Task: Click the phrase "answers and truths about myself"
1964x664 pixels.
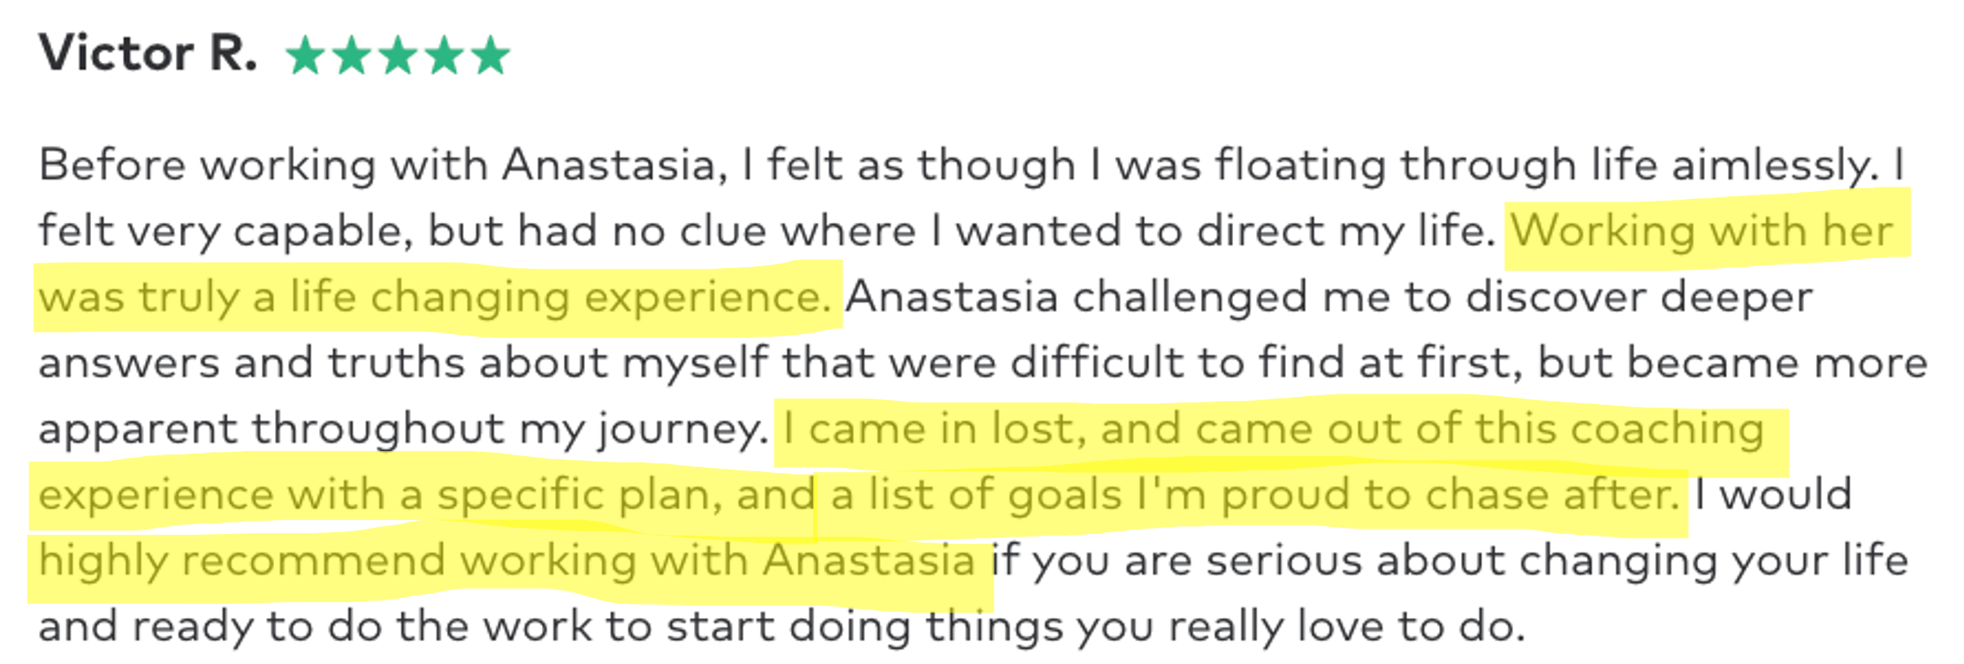Action: pyautogui.click(x=404, y=363)
